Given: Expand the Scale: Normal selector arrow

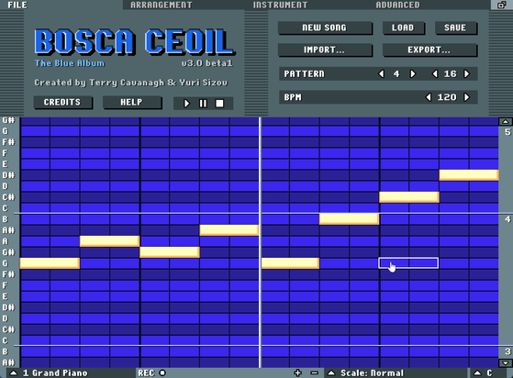Looking at the screenshot, I should click(331, 372).
